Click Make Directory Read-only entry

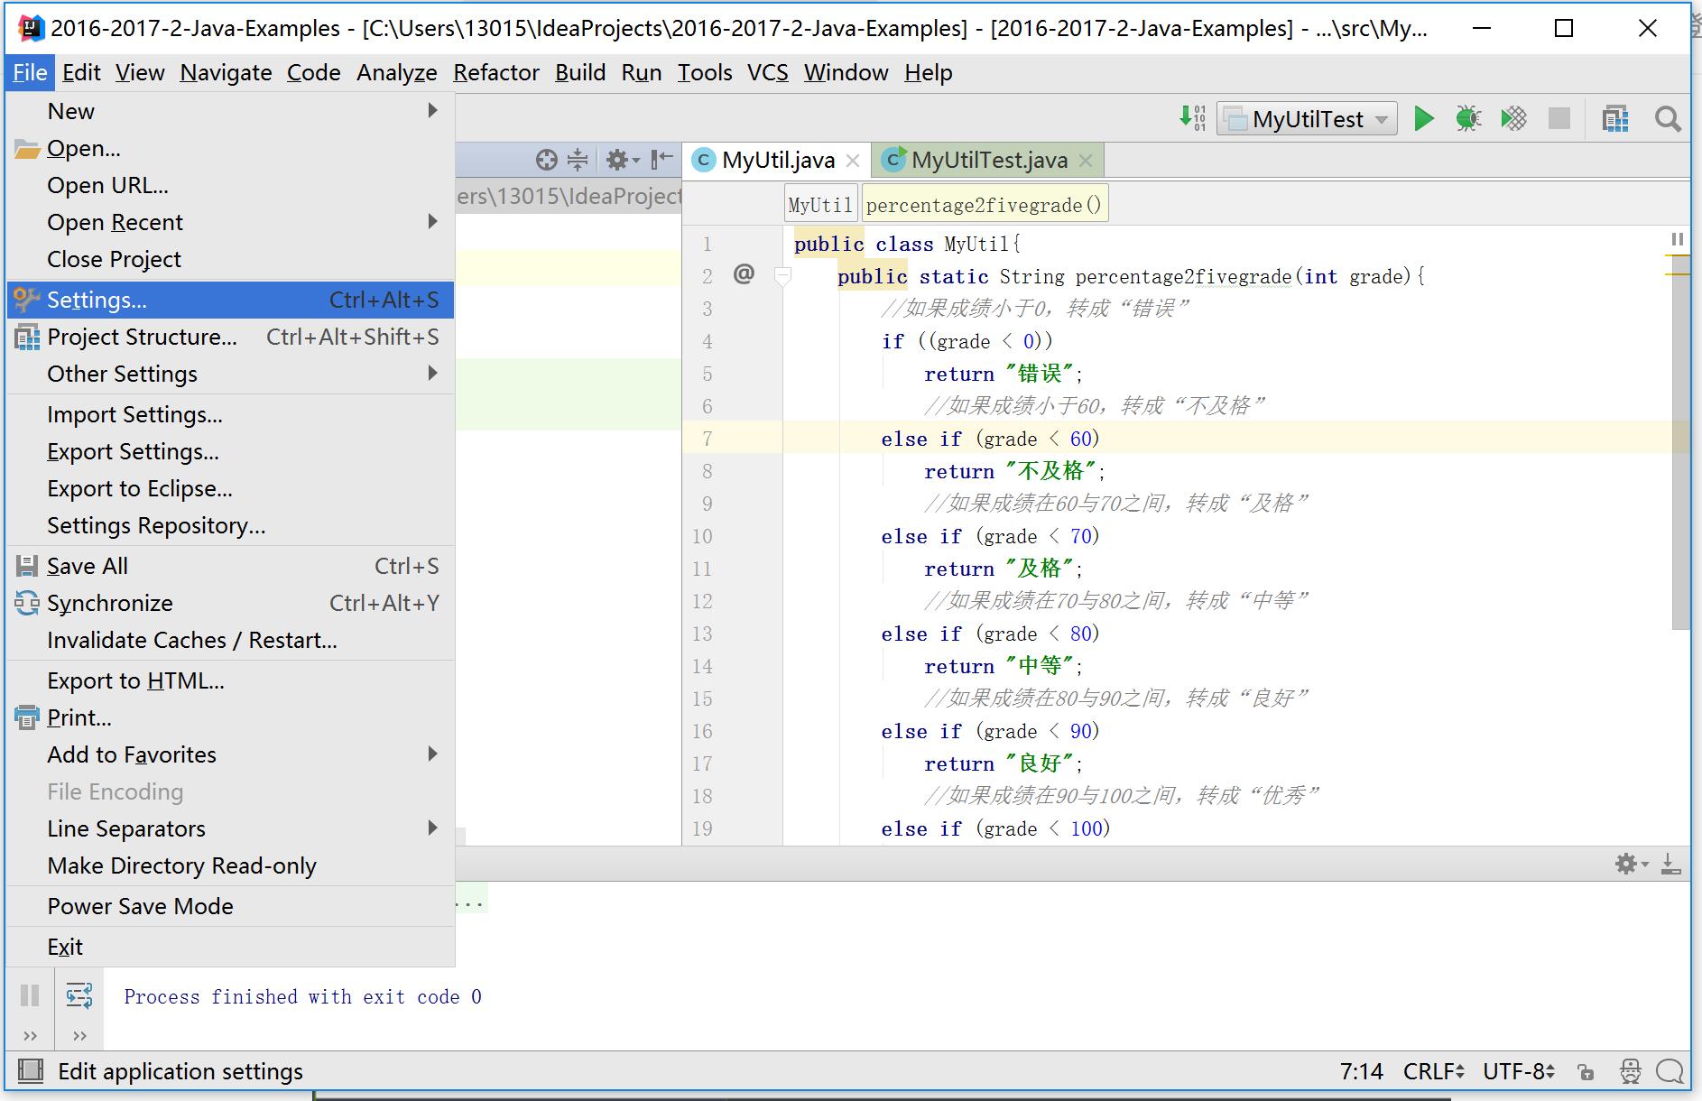(x=230, y=865)
